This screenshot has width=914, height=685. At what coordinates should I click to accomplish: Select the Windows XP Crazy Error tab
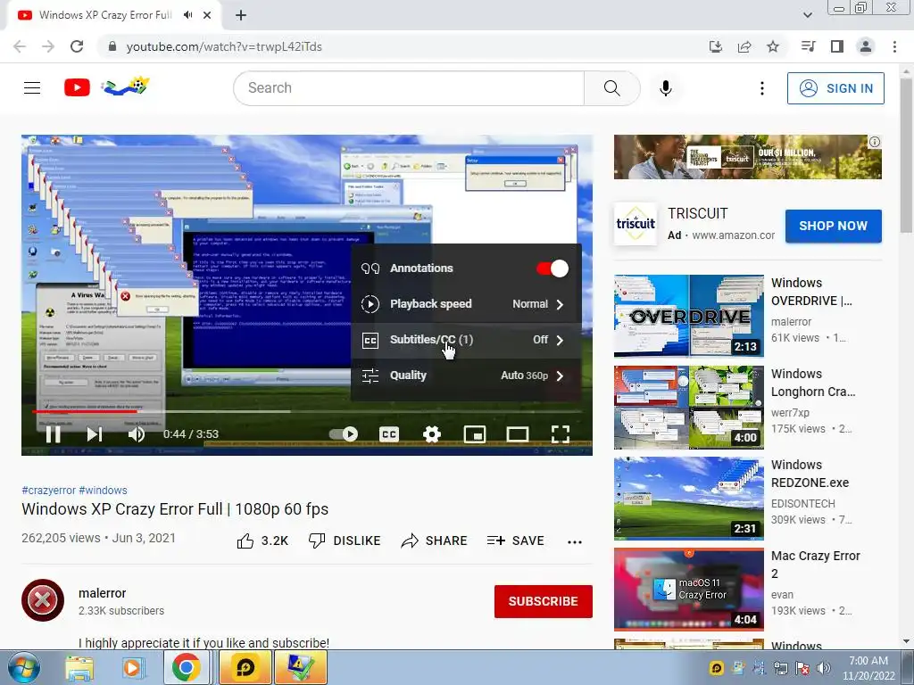tap(113, 16)
